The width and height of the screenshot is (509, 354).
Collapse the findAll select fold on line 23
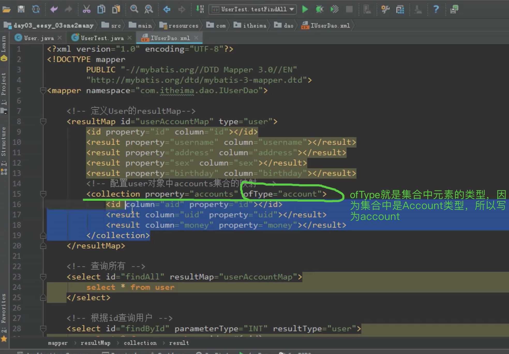(x=43, y=277)
